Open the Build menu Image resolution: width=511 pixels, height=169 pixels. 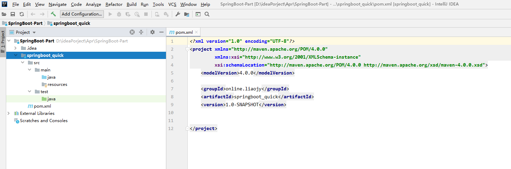pyautogui.click(x=131, y=4)
